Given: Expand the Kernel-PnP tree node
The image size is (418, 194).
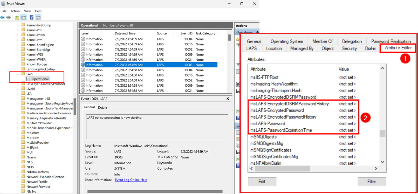Looking at the screenshot, I should pyautogui.click(x=18, y=30).
